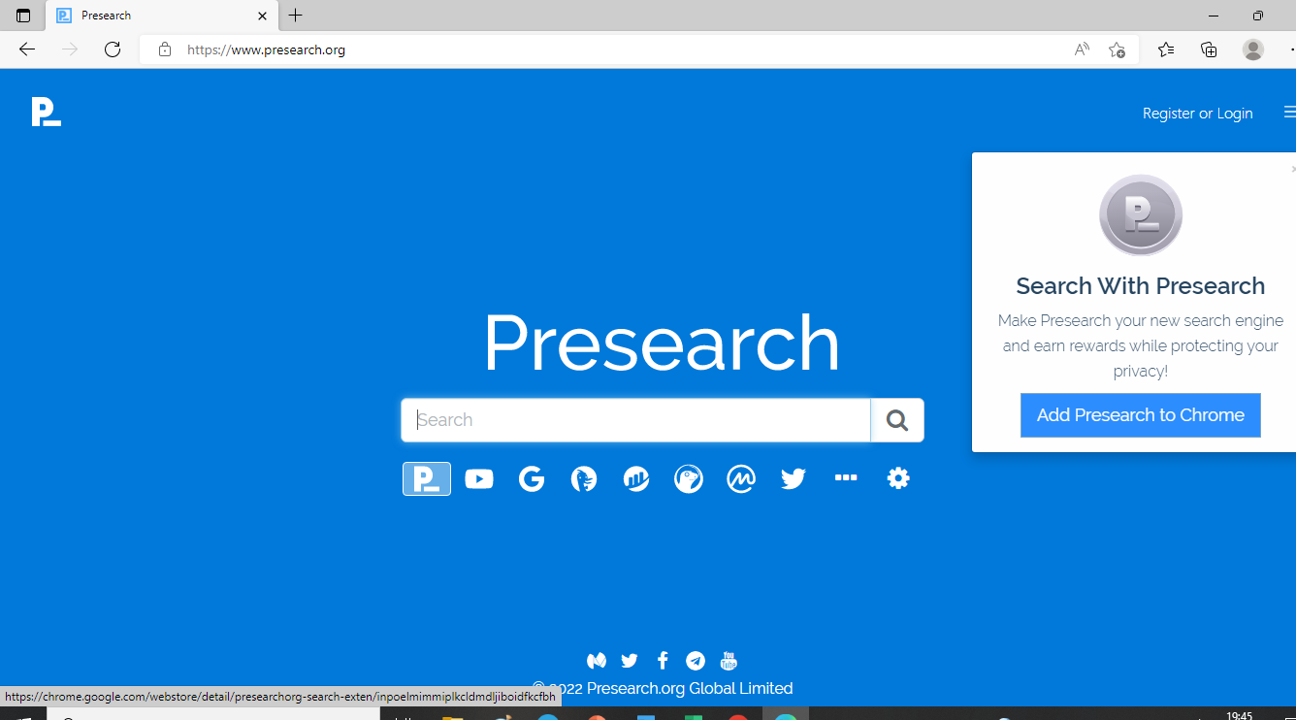Screen dimensions: 1296x720
Task: Open the Favorites list icon
Action: point(1166,49)
